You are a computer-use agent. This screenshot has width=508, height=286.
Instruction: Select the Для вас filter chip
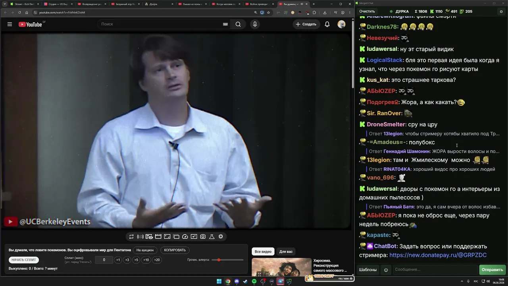coord(286,251)
